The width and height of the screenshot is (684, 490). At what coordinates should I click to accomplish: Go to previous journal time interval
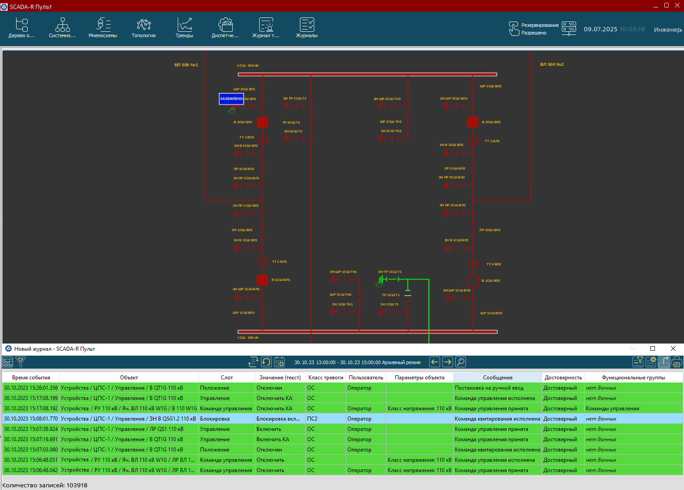(434, 362)
